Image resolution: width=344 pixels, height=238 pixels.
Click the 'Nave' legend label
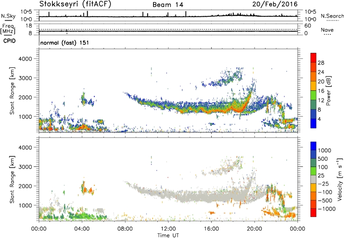[x=327, y=30]
